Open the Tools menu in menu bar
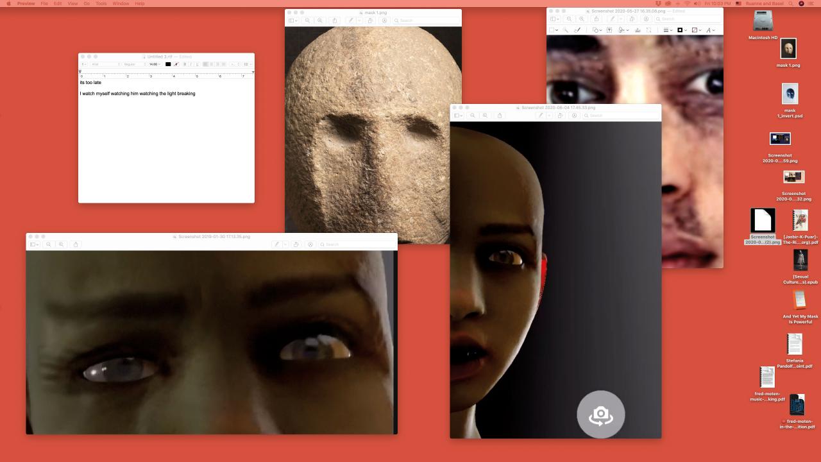 [101, 4]
